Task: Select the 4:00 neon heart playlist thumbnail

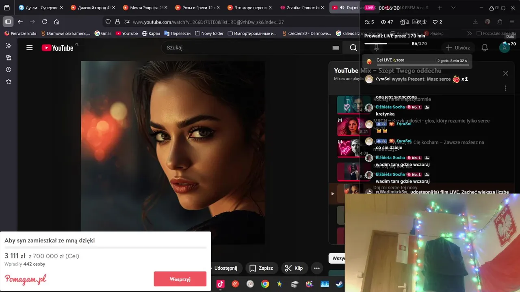Action: tap(353, 148)
